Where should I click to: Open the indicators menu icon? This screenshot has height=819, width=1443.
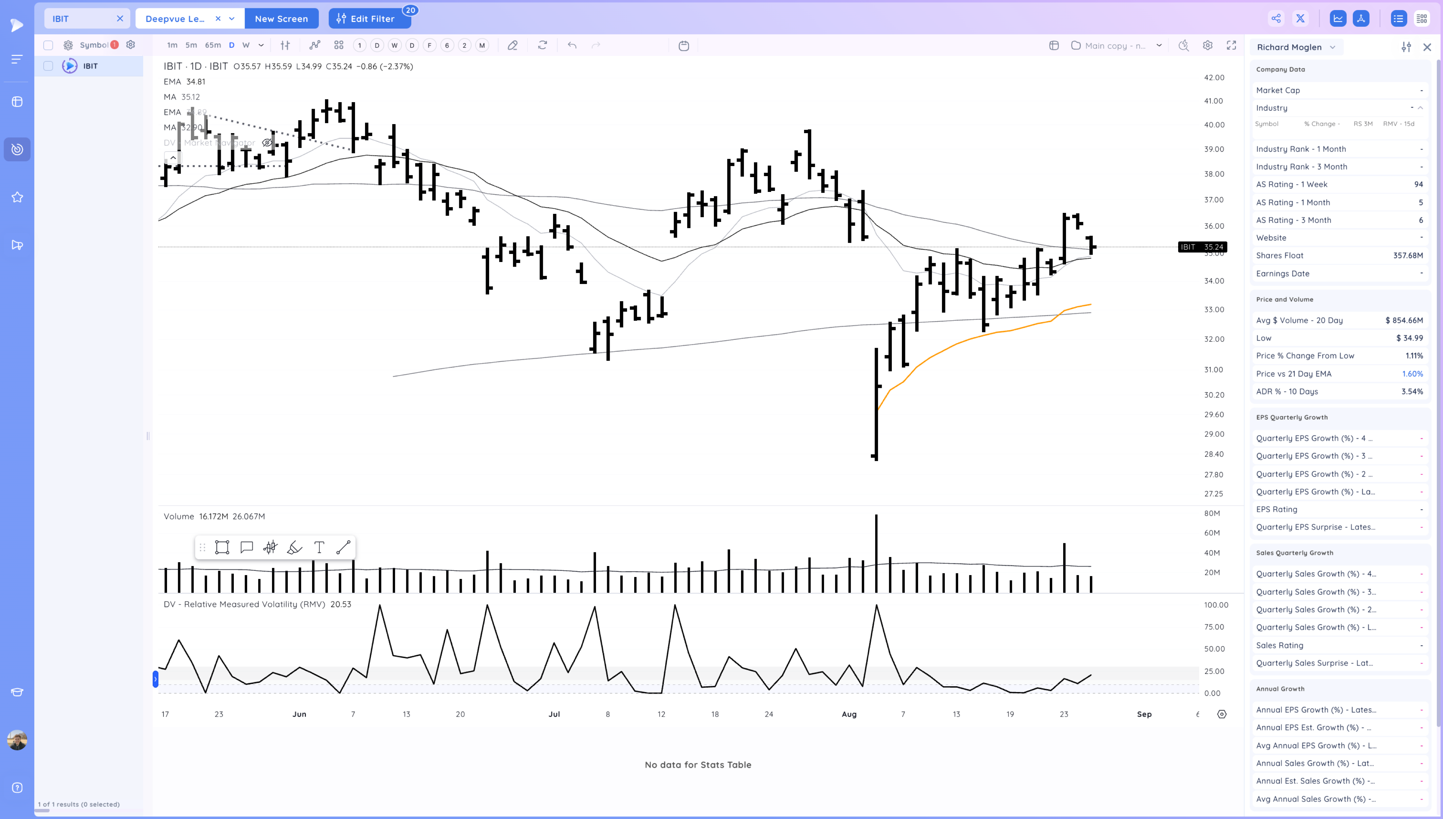[x=314, y=45]
